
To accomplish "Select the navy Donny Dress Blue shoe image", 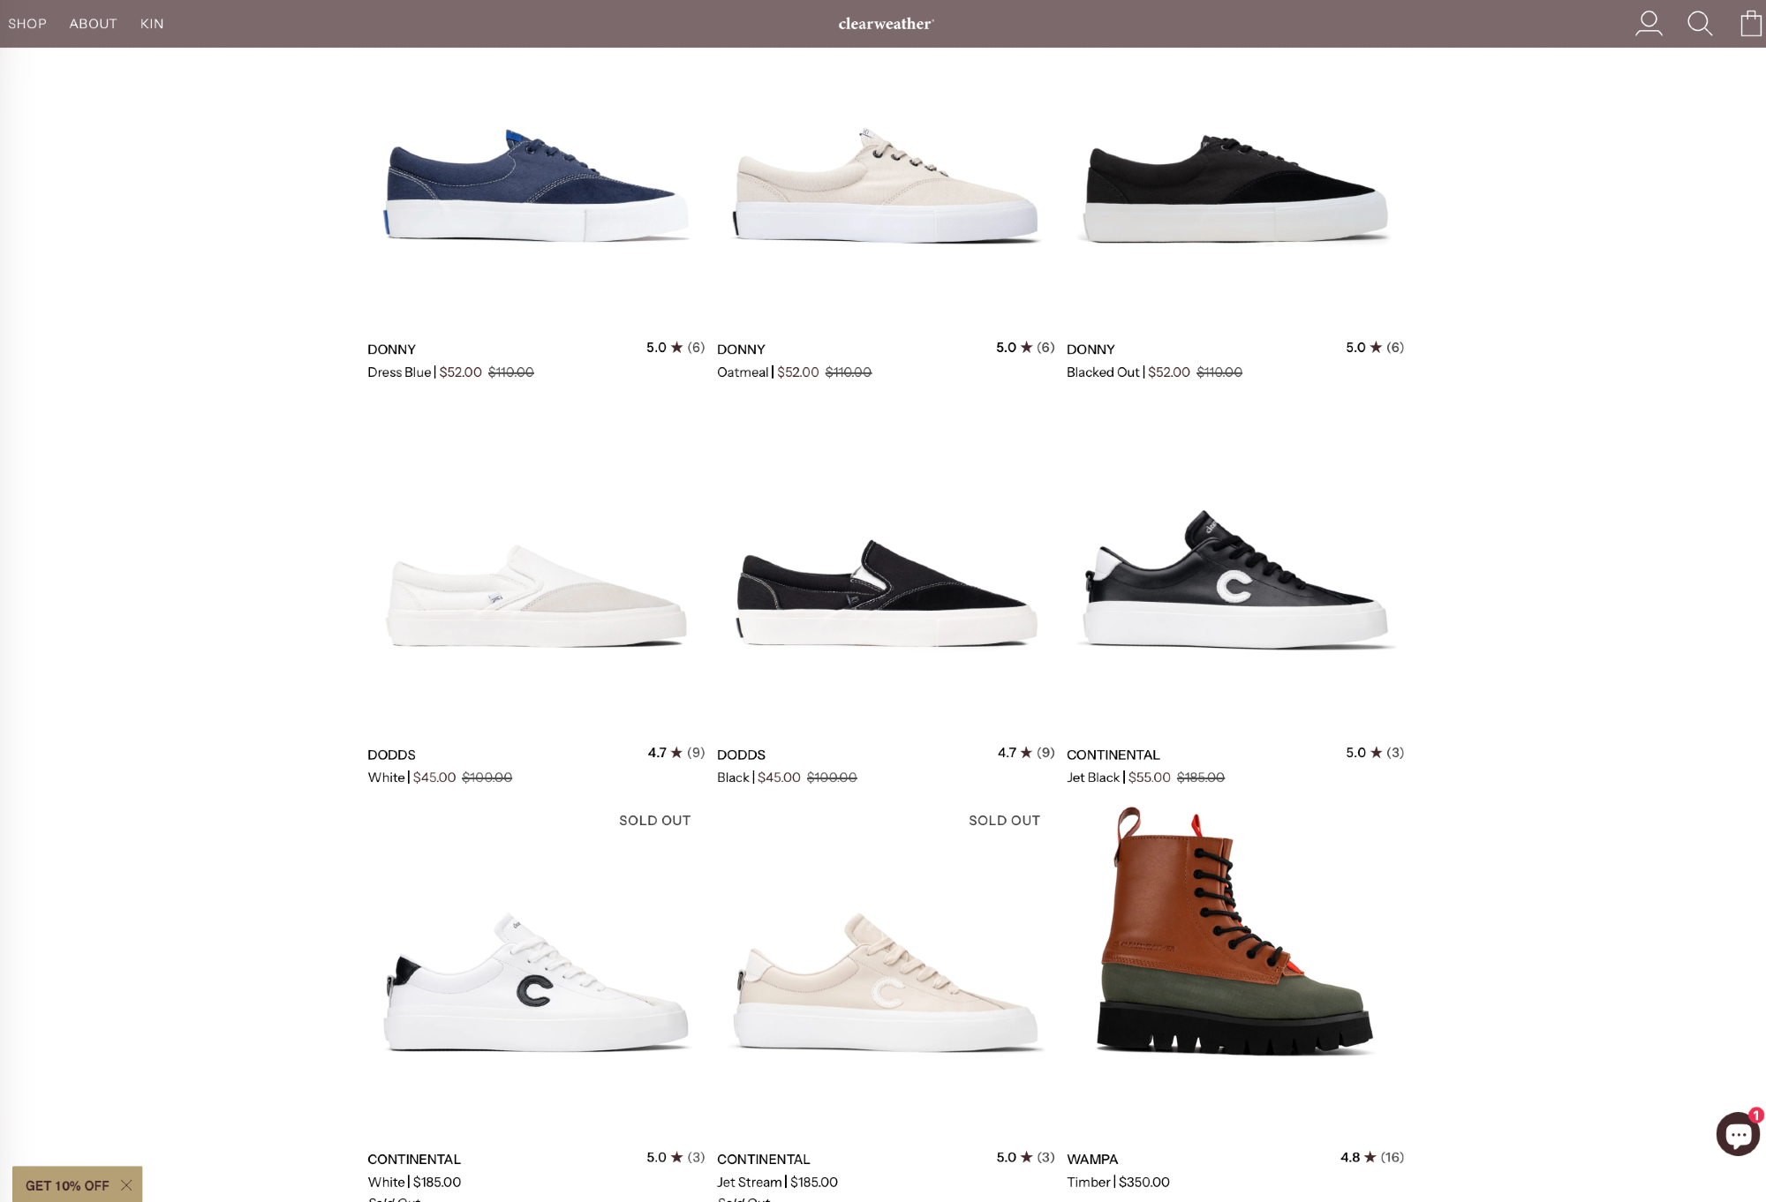I will 536,185.
